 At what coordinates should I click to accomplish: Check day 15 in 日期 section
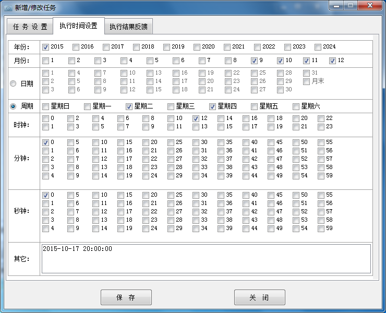(x=150, y=90)
